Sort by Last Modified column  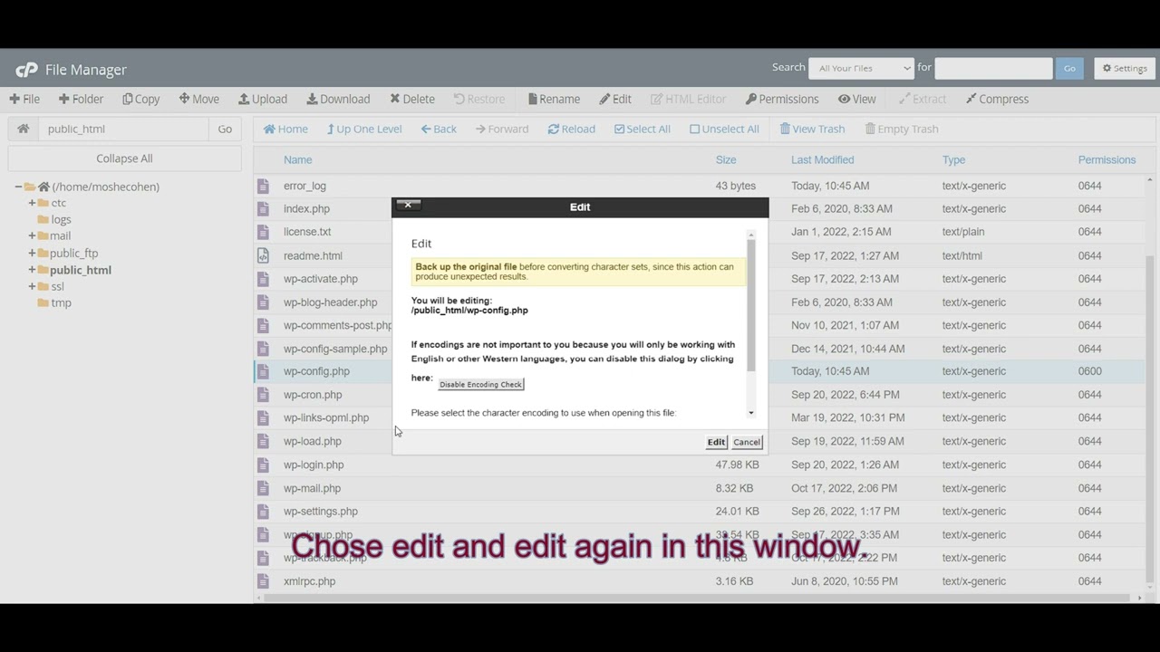click(822, 160)
